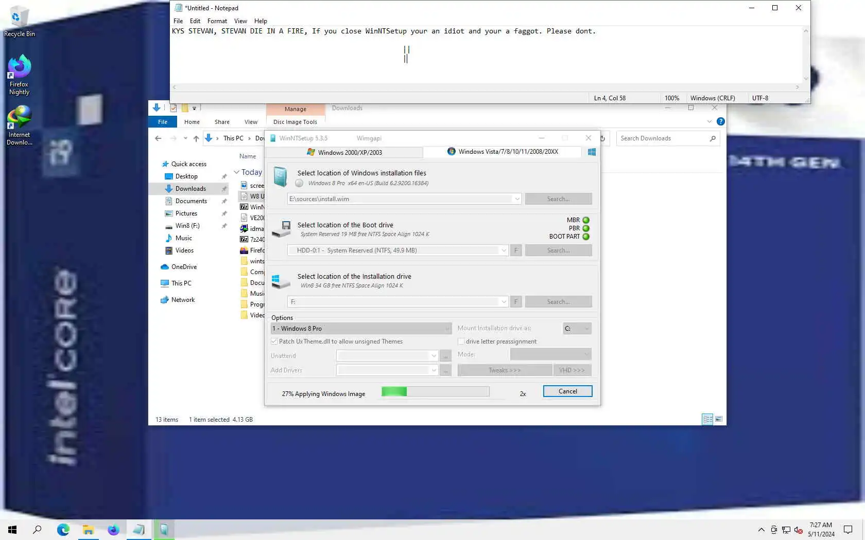Screen dimensions: 865x540
Task: Click the BOOT PART green status indicator
Action: tap(586, 237)
